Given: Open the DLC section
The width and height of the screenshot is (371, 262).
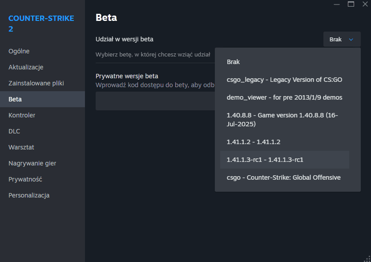Looking at the screenshot, I should [14, 131].
